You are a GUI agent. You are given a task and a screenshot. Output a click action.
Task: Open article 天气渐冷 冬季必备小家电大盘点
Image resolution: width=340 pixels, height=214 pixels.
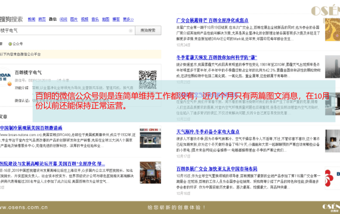pyautogui.click(x=208, y=131)
